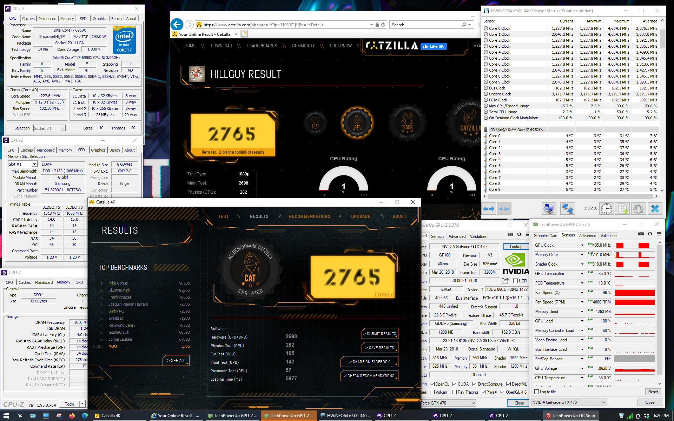Image resolution: width=674 pixels, height=421 pixels.
Task: Toggle OpenGL 4.6 checkbox in GPU-Z
Action: click(503, 392)
